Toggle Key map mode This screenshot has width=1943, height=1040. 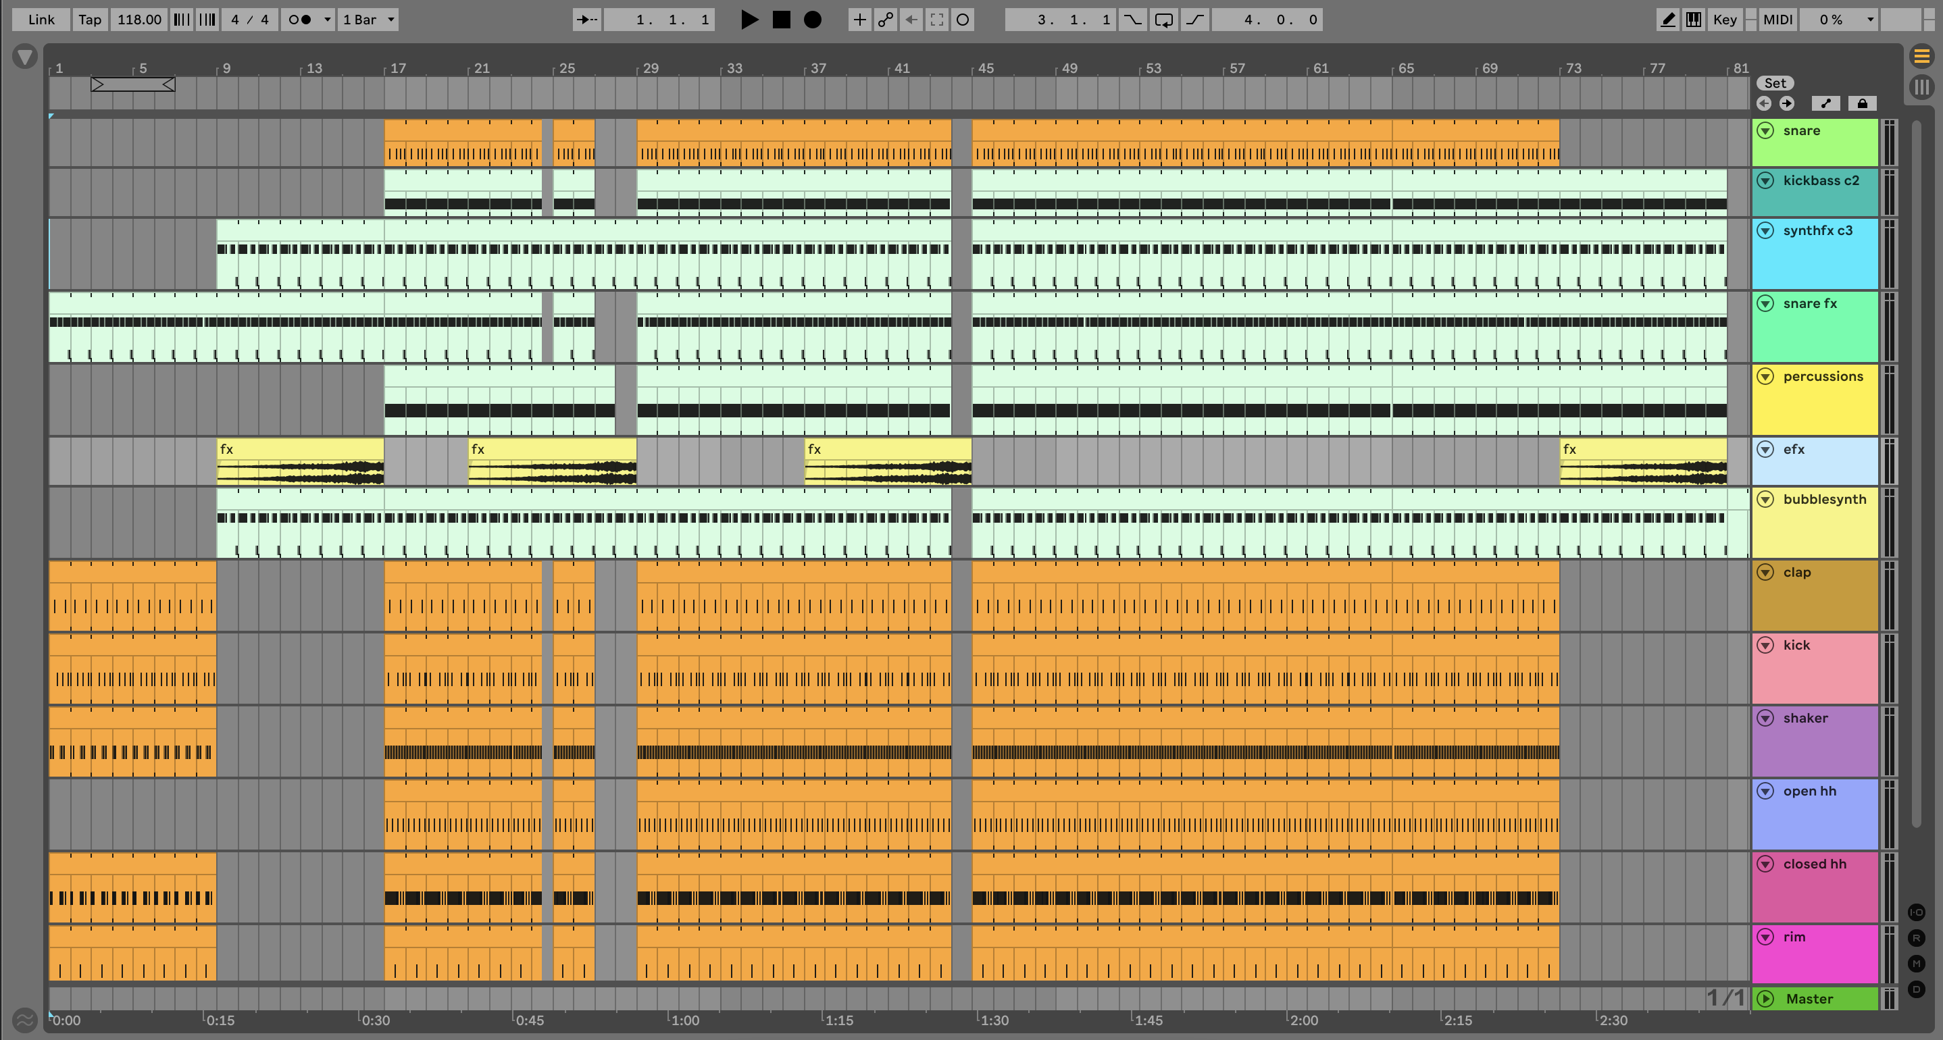[1724, 20]
